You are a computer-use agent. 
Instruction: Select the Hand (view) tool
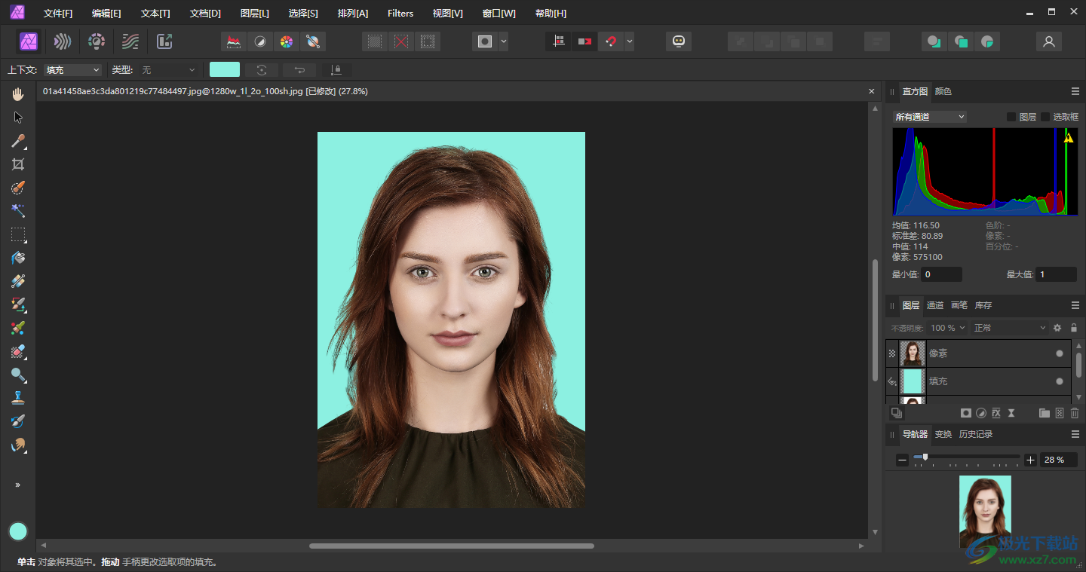[18, 94]
